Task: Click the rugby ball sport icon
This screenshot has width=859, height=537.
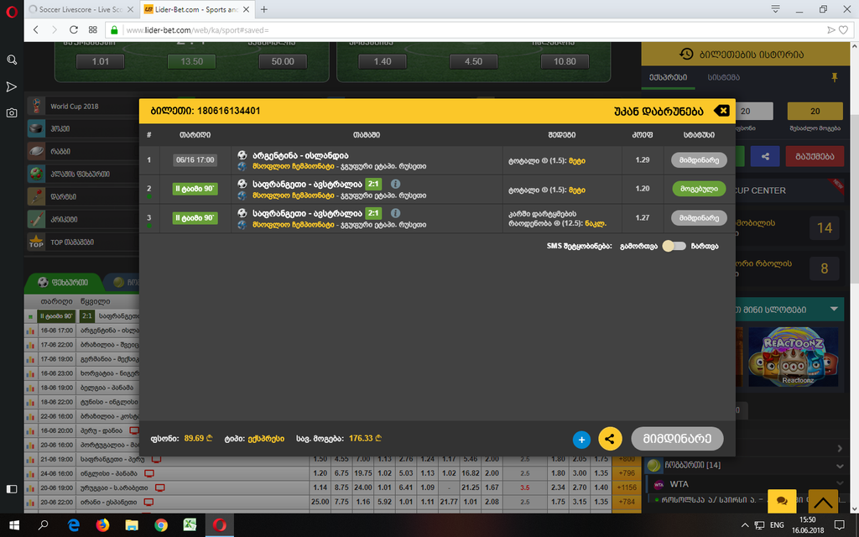Action: click(x=36, y=151)
